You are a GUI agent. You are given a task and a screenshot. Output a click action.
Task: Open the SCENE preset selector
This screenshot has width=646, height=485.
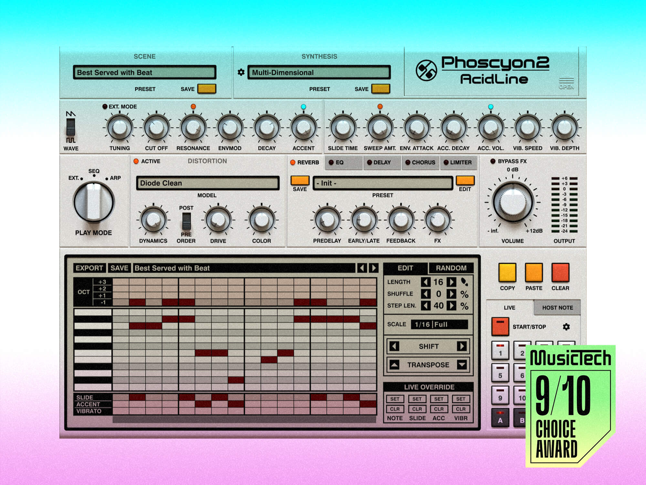(145, 72)
